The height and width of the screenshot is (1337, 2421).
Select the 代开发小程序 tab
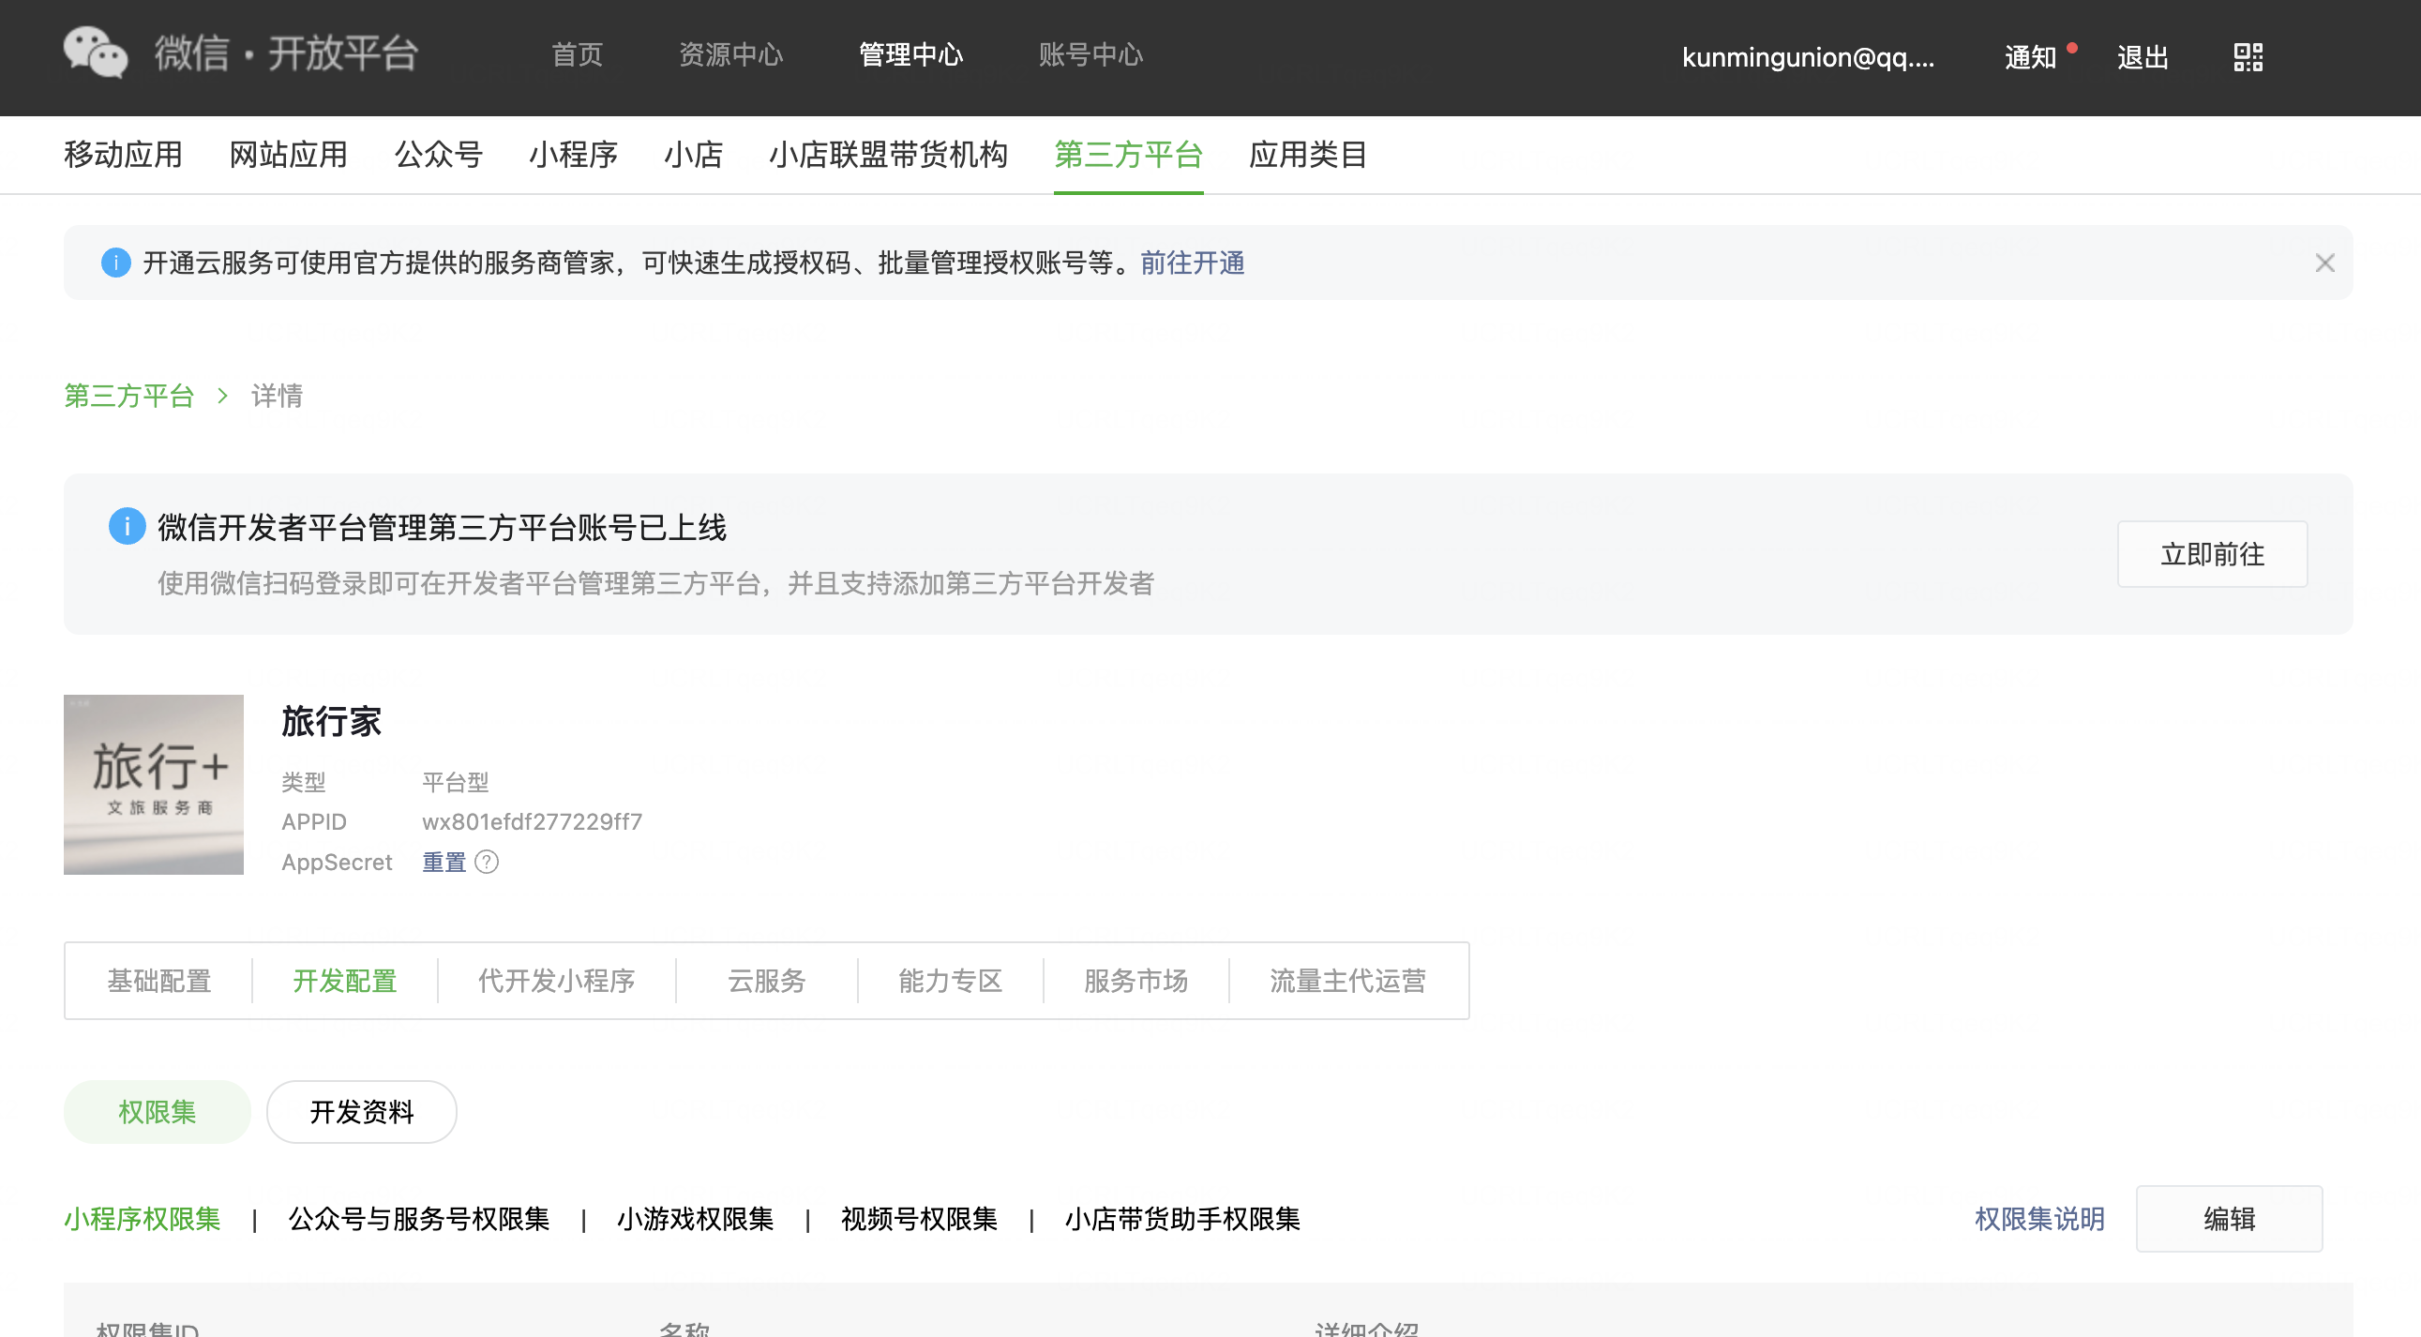pos(556,981)
